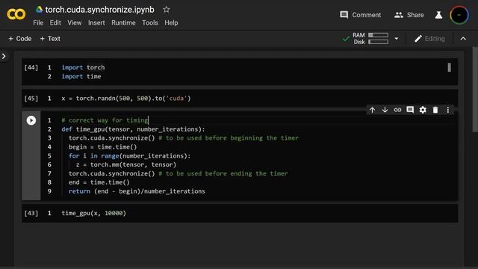Open the Editing mode selector
Image resolution: width=478 pixels, height=269 pixels.
click(x=430, y=39)
